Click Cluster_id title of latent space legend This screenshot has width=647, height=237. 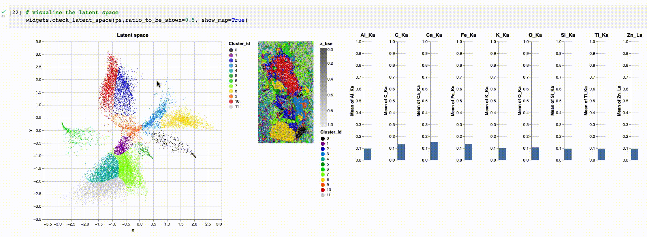[239, 44]
